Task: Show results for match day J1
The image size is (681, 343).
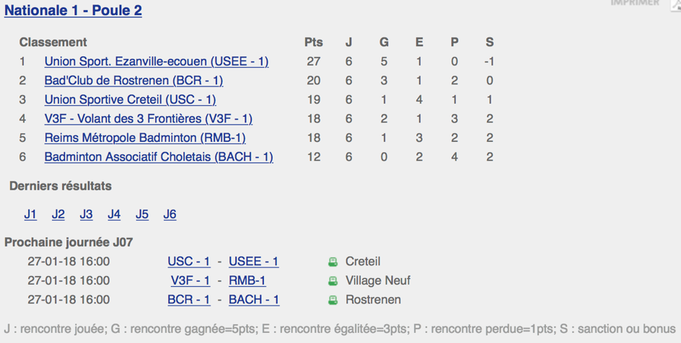Action: click(30, 214)
